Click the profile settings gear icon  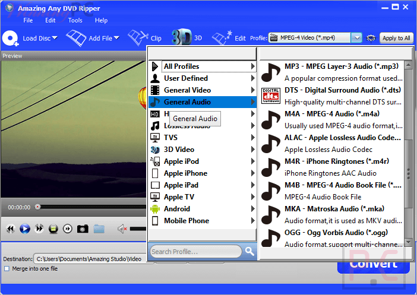click(x=371, y=38)
